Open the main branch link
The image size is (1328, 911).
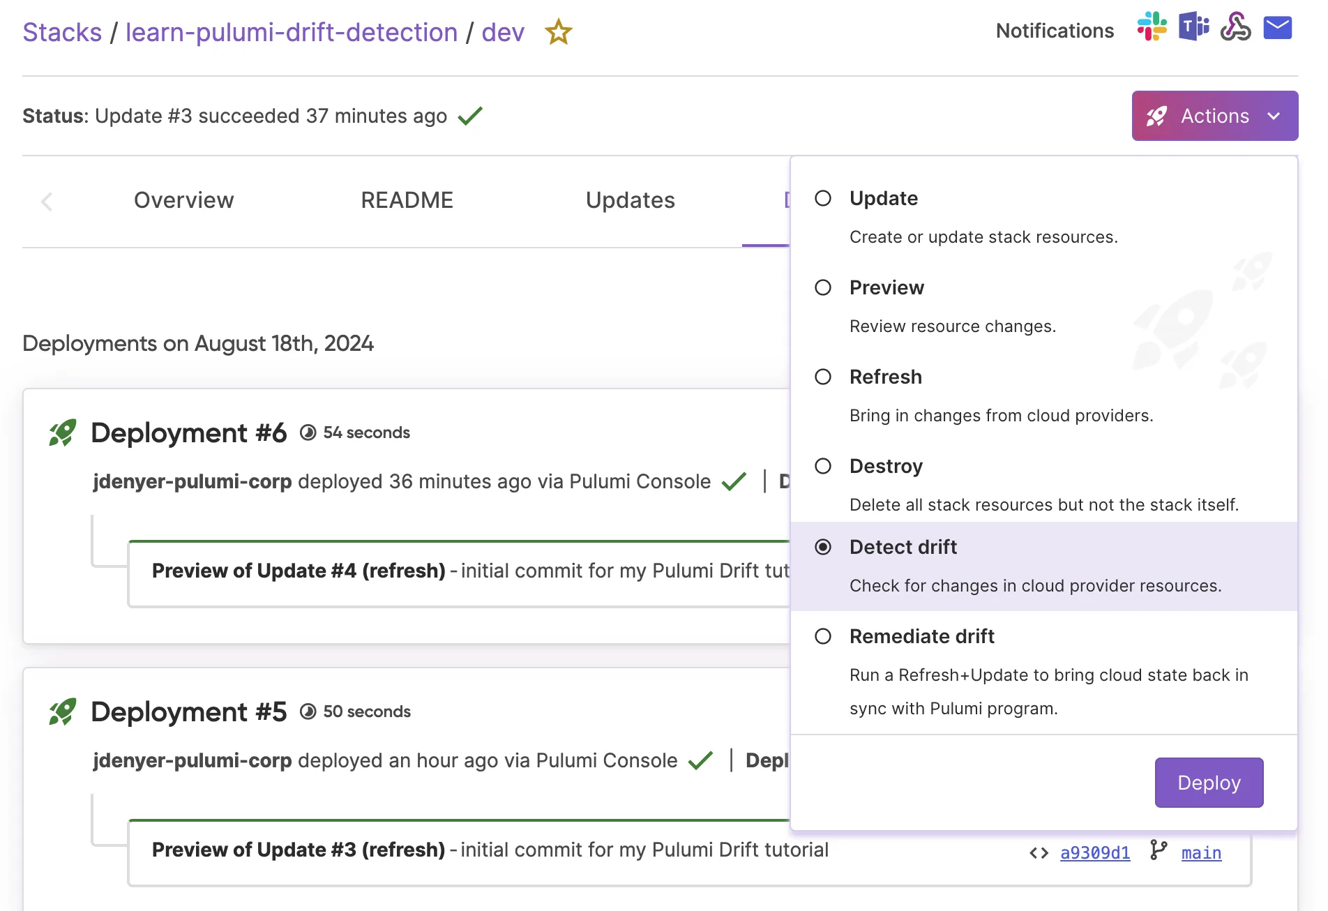[1201, 853]
